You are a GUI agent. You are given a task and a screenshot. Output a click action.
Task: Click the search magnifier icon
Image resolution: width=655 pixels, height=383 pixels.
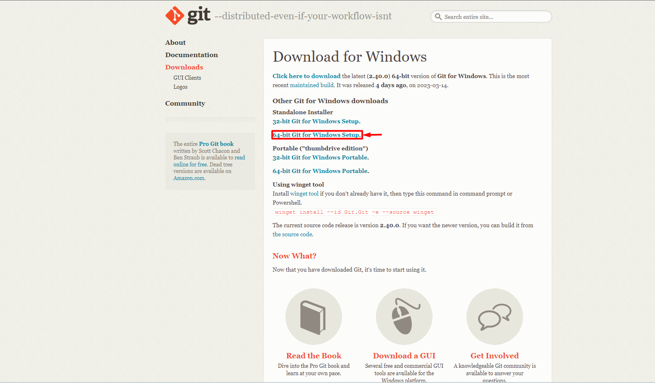pos(438,17)
